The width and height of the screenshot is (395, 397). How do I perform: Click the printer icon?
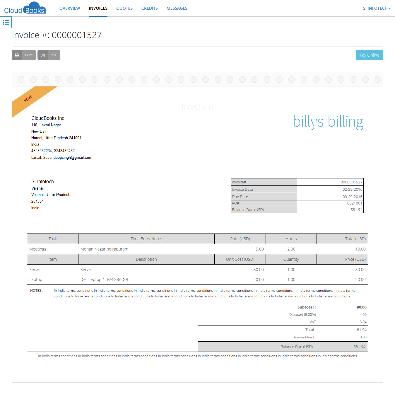17,55
